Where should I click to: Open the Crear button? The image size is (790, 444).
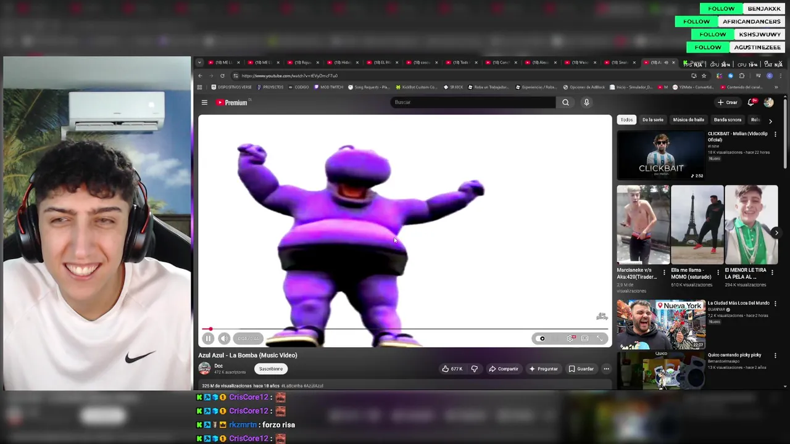coord(728,102)
